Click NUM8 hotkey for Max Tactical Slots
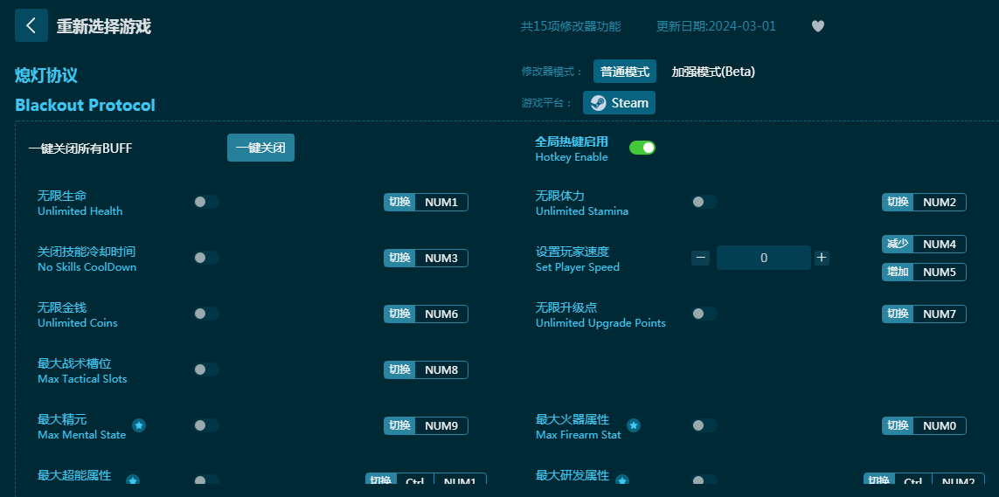The image size is (999, 497). tap(426, 370)
